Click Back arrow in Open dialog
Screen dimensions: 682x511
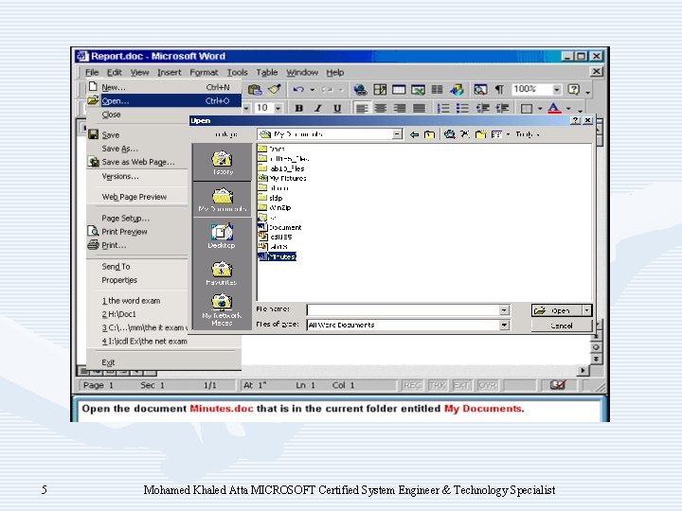414,134
